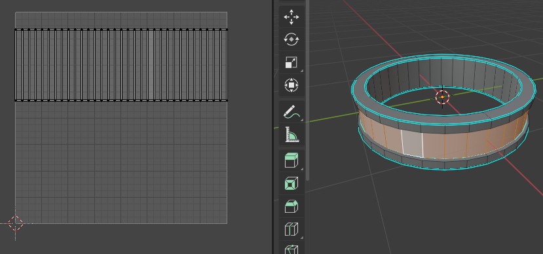
Task: Click the unwrapped UV strip in UV editor
Action: click(x=121, y=65)
